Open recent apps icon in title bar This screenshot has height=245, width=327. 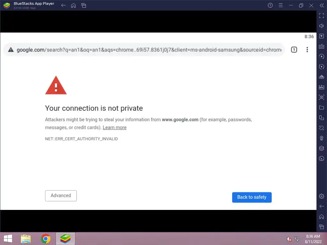[x=84, y=5]
